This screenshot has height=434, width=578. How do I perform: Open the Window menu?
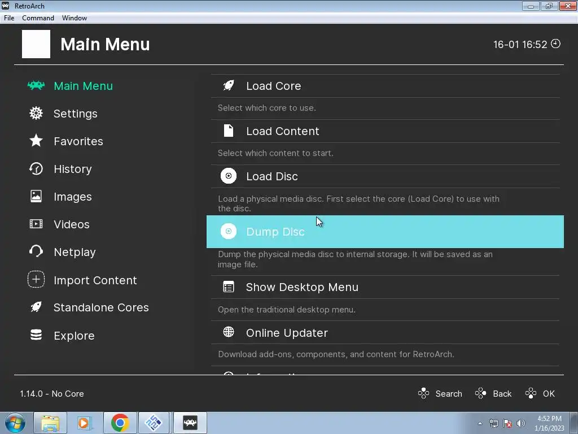74,18
